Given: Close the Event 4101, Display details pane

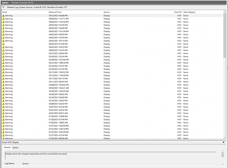Looking at the screenshot, I should click(223, 142).
